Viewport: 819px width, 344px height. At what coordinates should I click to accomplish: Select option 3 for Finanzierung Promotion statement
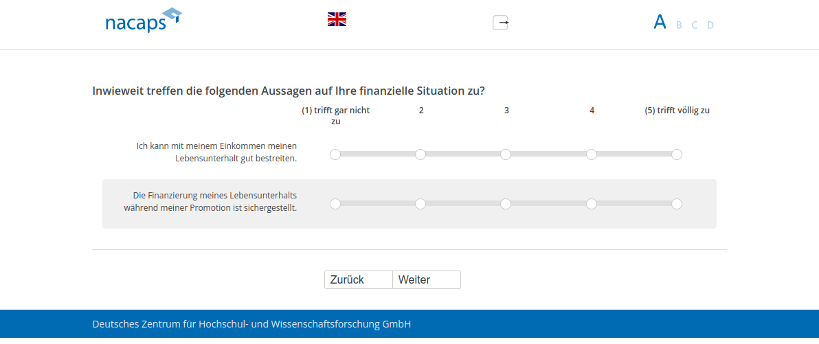click(x=506, y=204)
